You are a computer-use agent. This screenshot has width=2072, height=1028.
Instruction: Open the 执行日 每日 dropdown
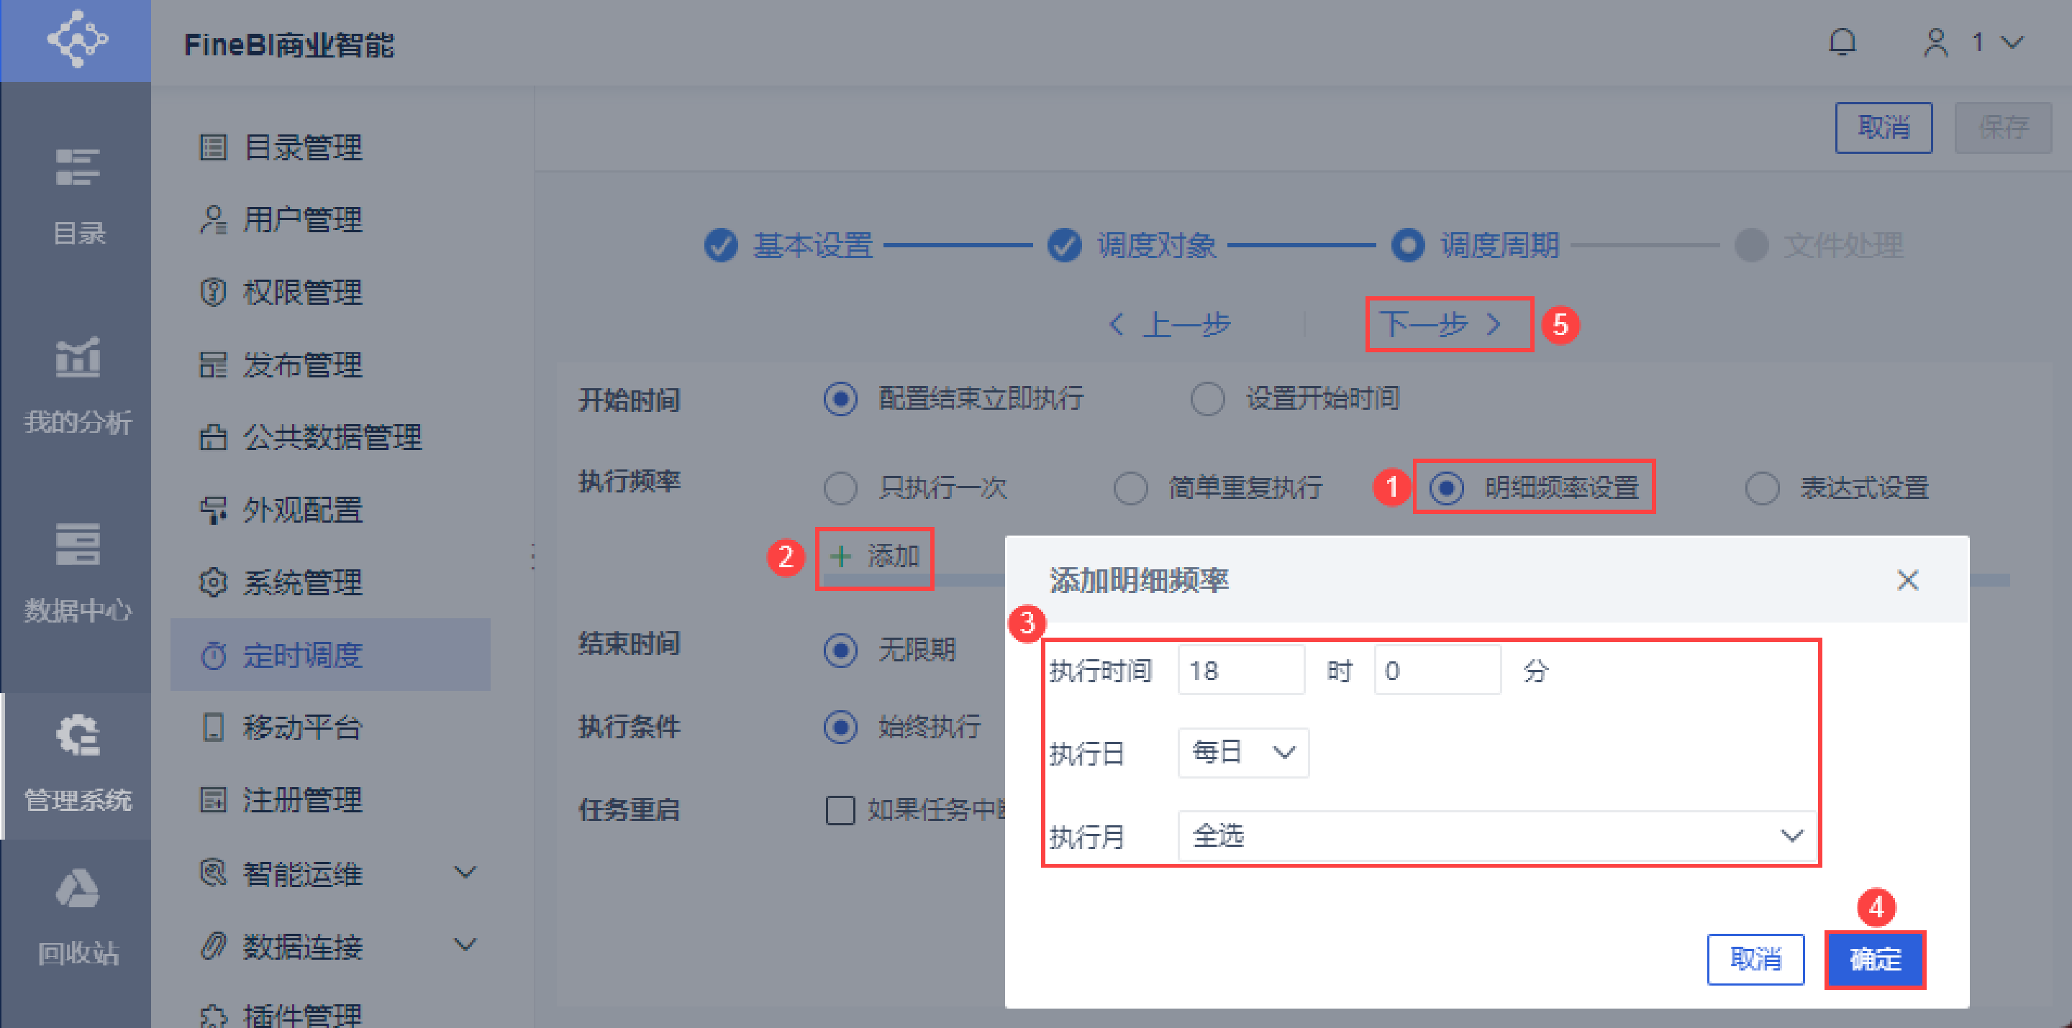click(1242, 753)
